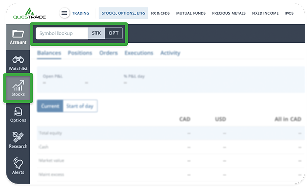Screen dimensions: 308x187
Task: Open the Fixed Income menu
Action: (265, 13)
